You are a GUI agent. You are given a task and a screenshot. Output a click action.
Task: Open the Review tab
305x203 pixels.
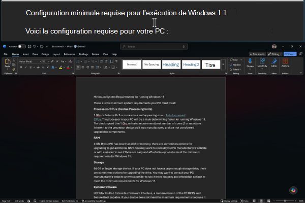pyautogui.click(x=96, y=54)
